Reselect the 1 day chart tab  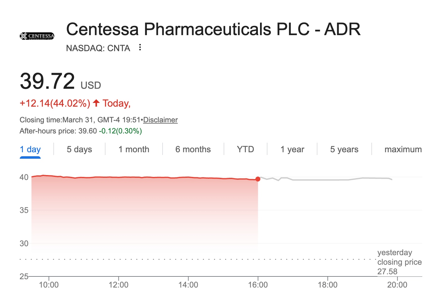(30, 149)
